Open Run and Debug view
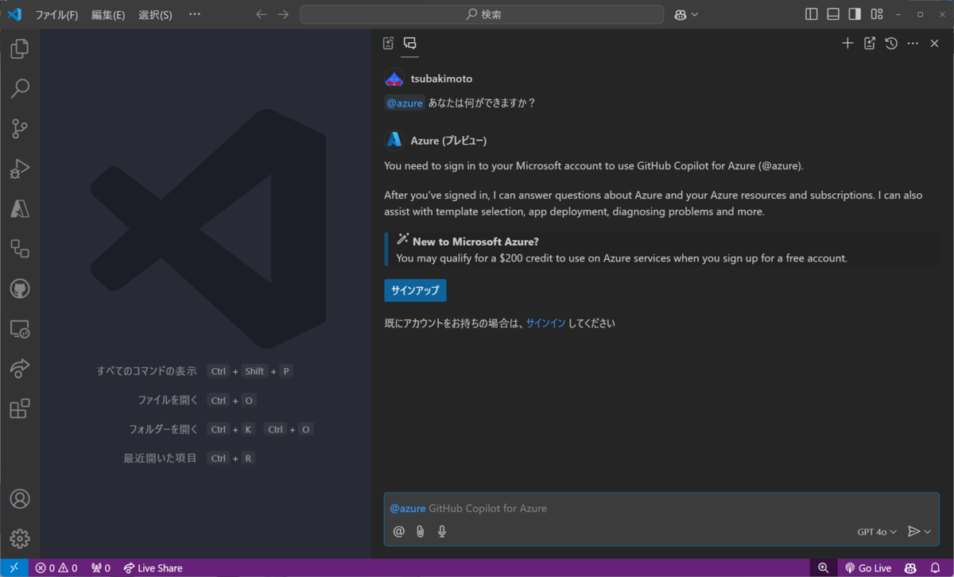 20,168
